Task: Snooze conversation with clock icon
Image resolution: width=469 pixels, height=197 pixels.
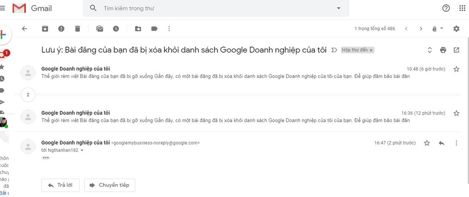Action: [116, 28]
